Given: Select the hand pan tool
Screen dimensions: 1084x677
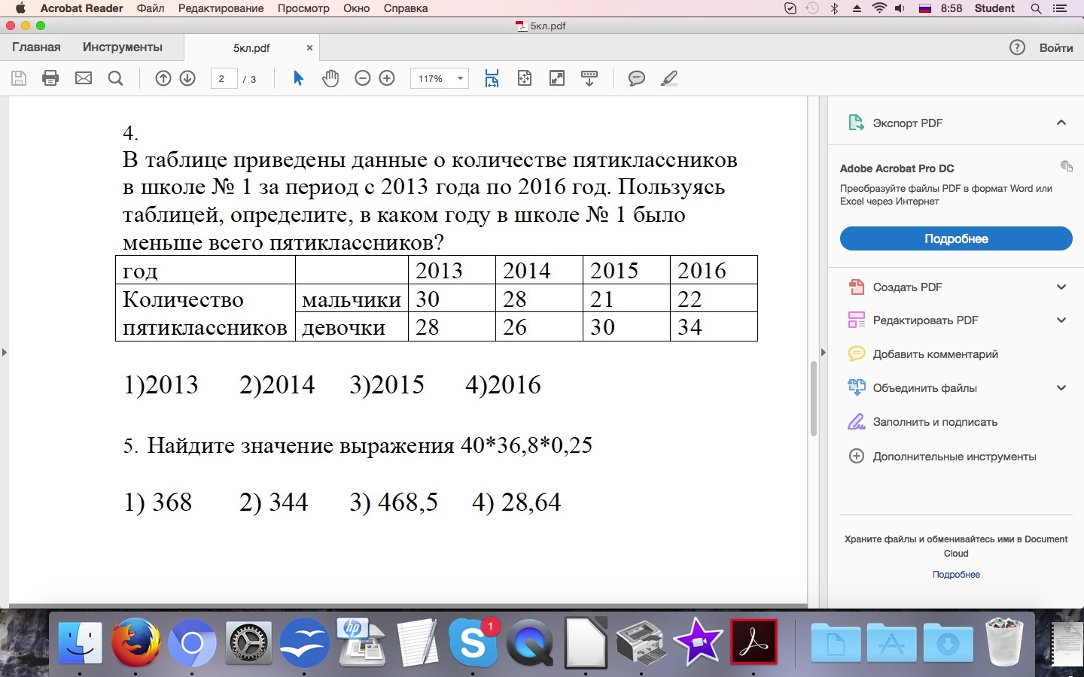Looking at the screenshot, I should 330,78.
